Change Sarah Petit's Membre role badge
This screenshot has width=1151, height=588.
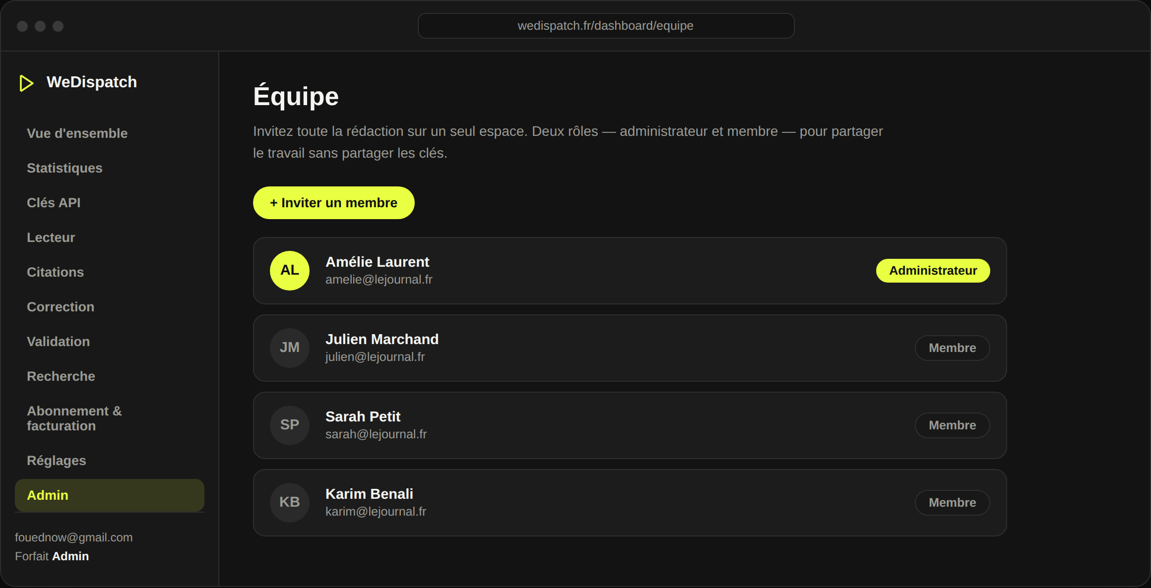tap(952, 425)
